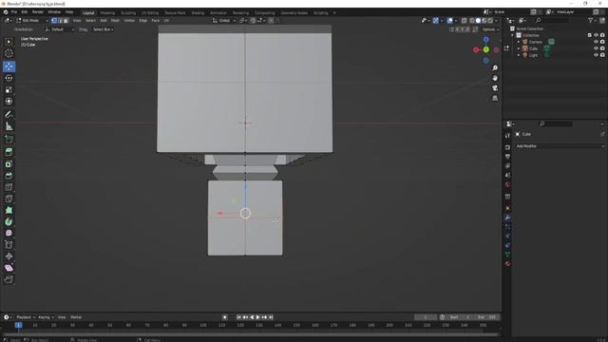
Task: Toggle mirror X axis option
Action: [x=458, y=29]
